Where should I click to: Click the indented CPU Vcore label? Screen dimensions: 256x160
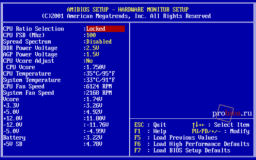point(20,67)
